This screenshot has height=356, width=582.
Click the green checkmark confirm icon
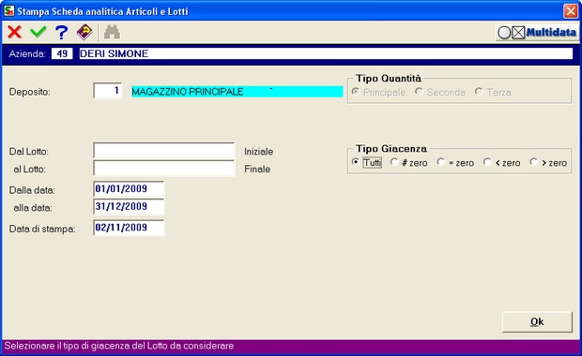[x=38, y=32]
